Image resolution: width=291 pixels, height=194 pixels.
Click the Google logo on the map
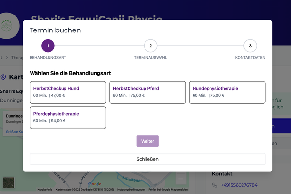[95, 184]
